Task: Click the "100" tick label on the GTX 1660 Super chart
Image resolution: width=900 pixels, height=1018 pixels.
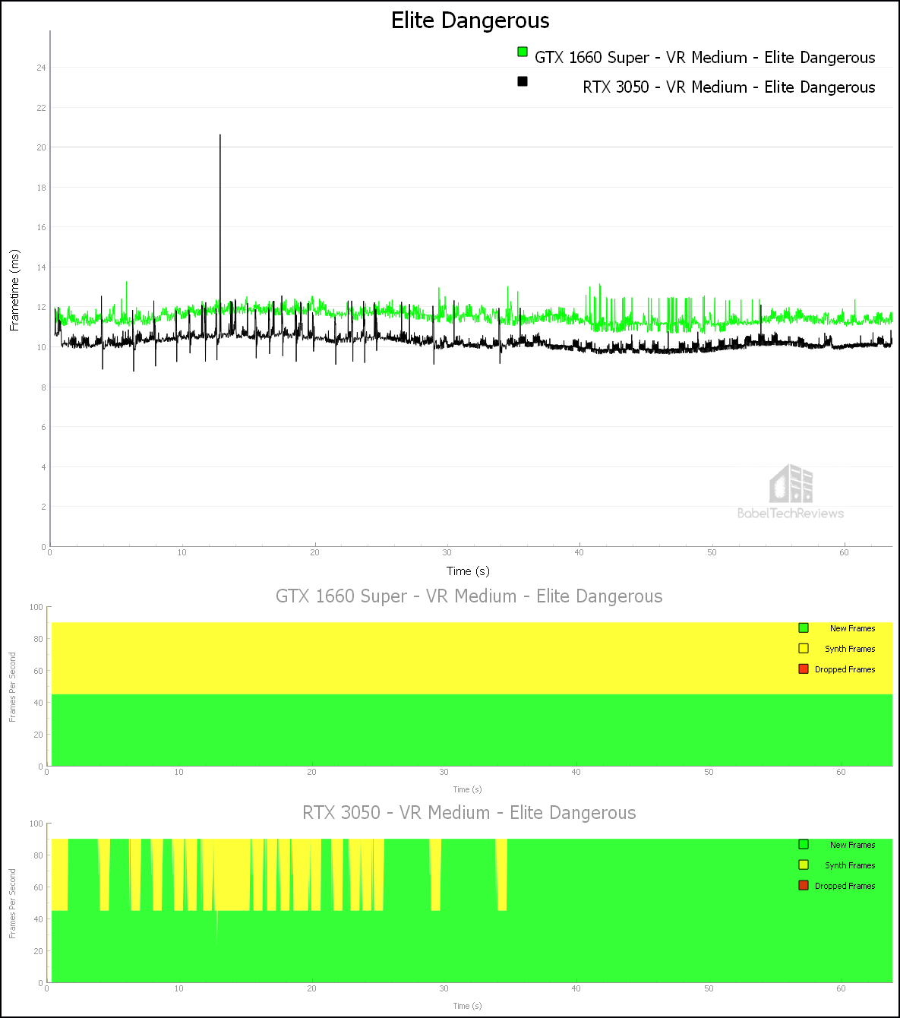Action: (x=36, y=607)
